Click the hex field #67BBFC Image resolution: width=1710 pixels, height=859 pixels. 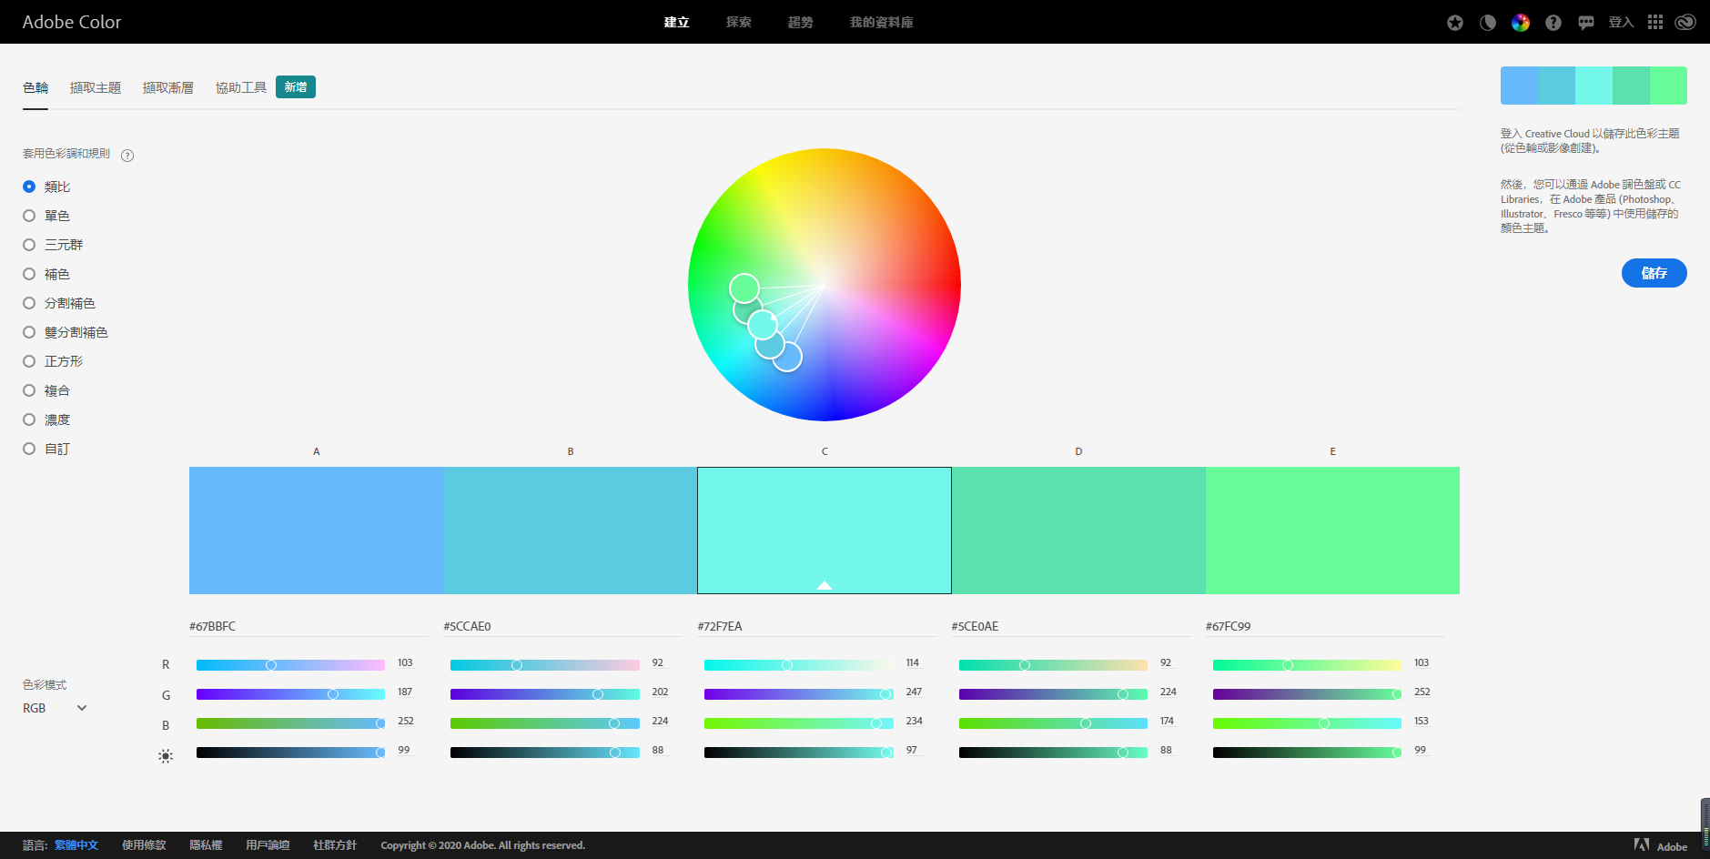click(308, 626)
